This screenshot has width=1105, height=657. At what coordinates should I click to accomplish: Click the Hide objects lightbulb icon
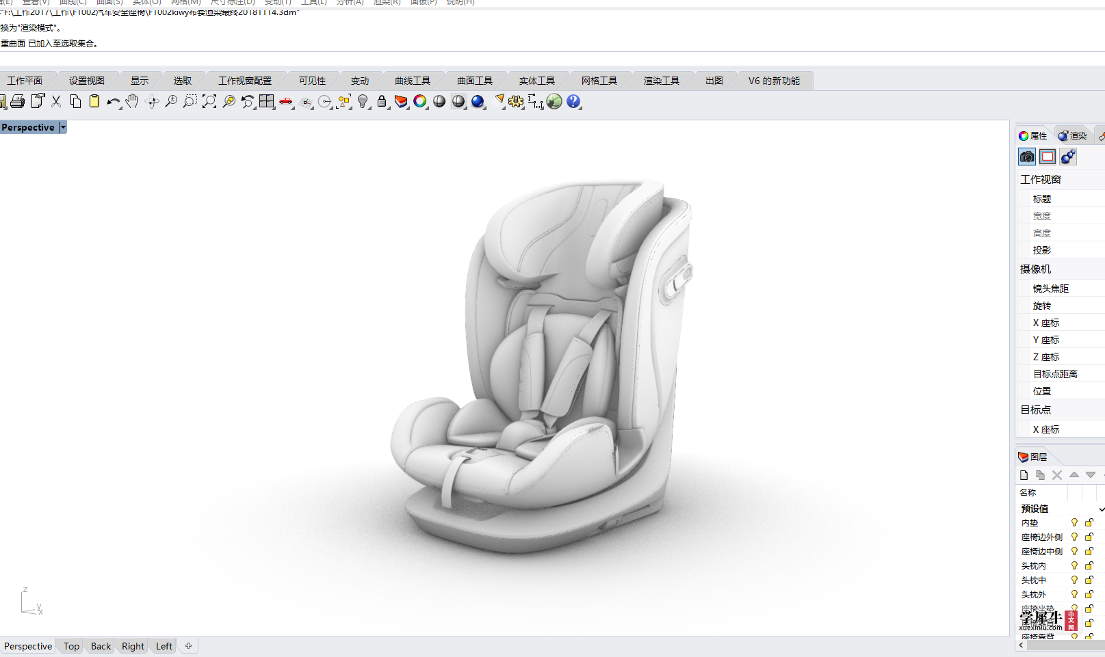click(363, 102)
